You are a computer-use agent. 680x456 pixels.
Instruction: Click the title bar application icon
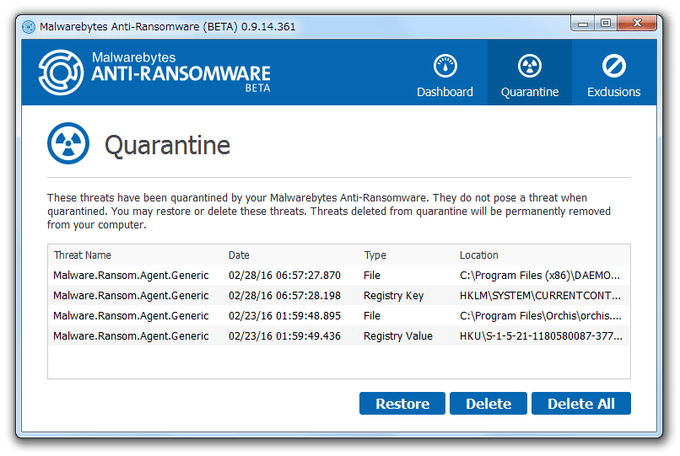[29, 27]
